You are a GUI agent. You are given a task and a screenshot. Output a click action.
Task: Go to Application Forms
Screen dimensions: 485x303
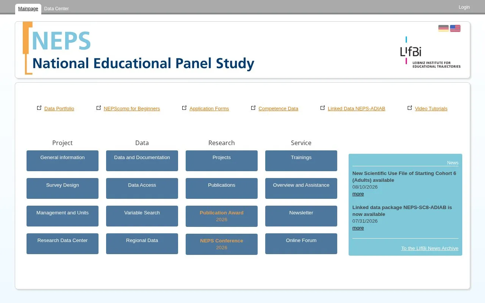point(209,109)
